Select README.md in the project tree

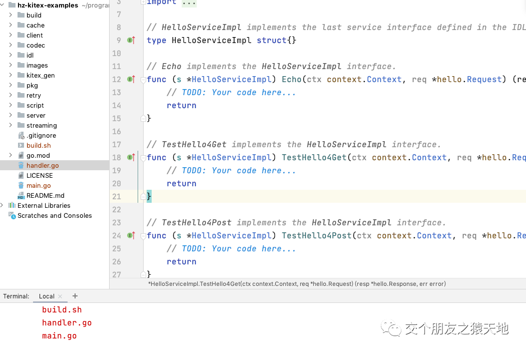coord(45,196)
